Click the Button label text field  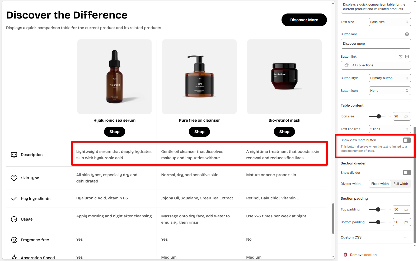[376, 44]
